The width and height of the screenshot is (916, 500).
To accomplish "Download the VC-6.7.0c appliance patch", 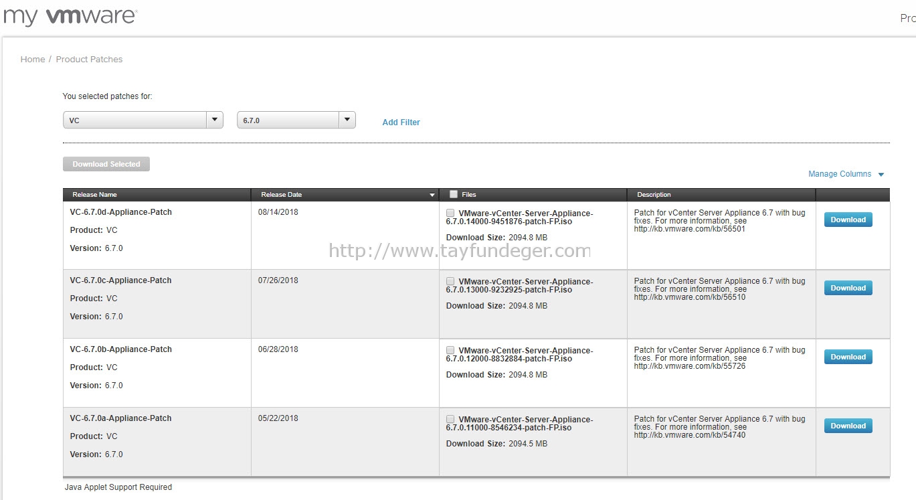I will point(848,288).
